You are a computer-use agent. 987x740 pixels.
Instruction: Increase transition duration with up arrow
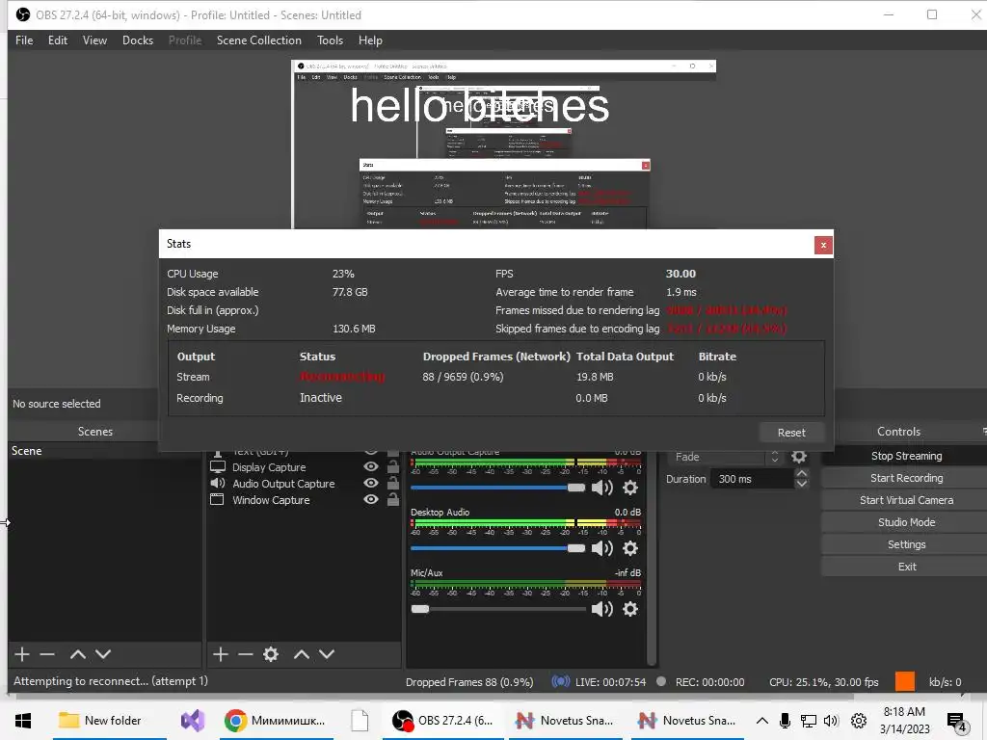click(801, 473)
